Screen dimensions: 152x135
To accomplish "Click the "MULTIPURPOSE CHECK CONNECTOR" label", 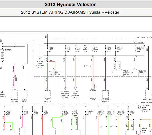I will click(55, 73).
